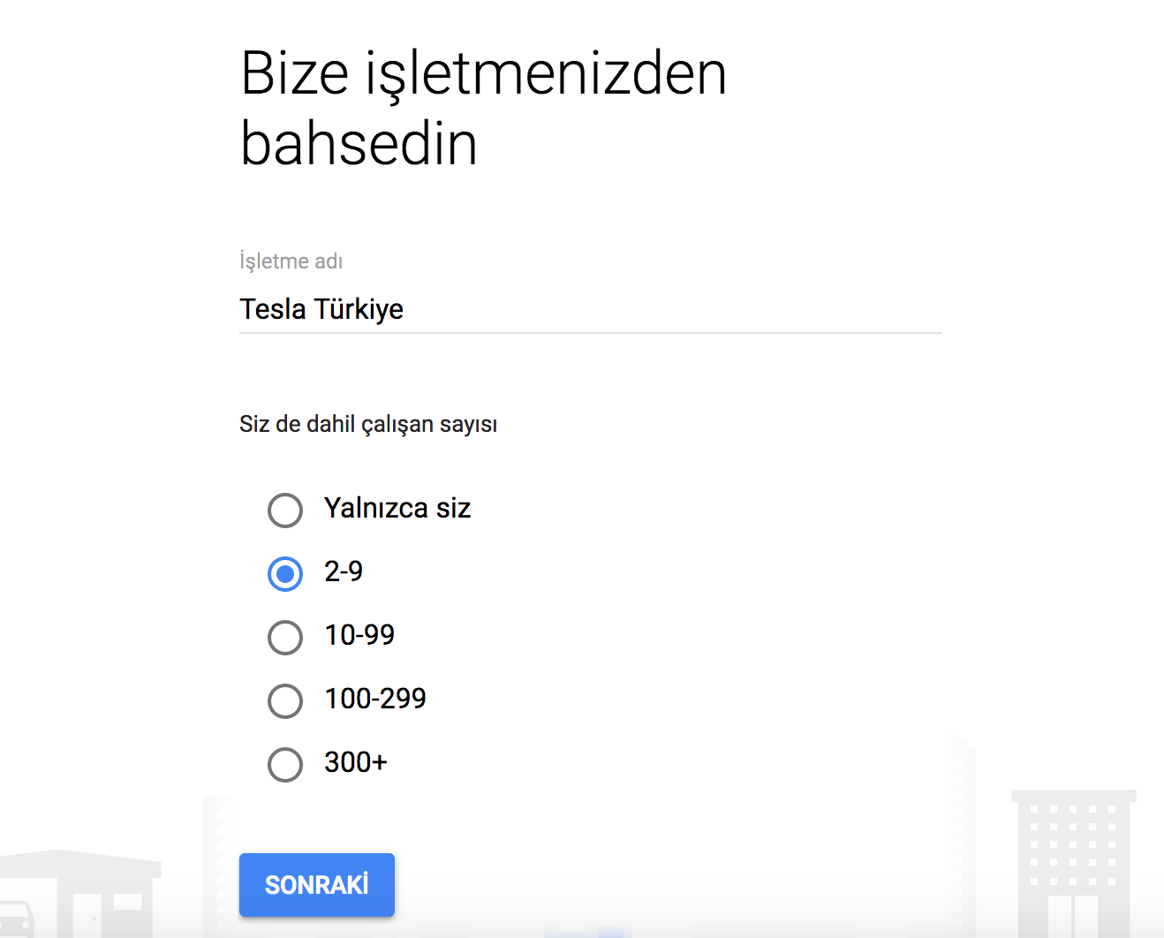1164x938 pixels.
Task: Click the "İşletme adı" field label
Action: click(x=291, y=261)
